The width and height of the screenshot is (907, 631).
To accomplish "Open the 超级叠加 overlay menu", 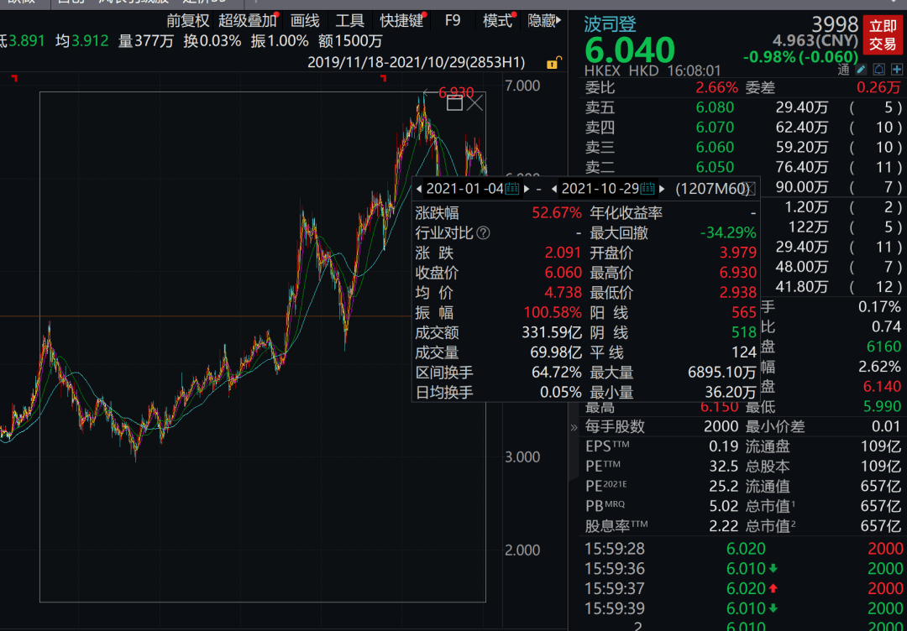I will pos(248,21).
